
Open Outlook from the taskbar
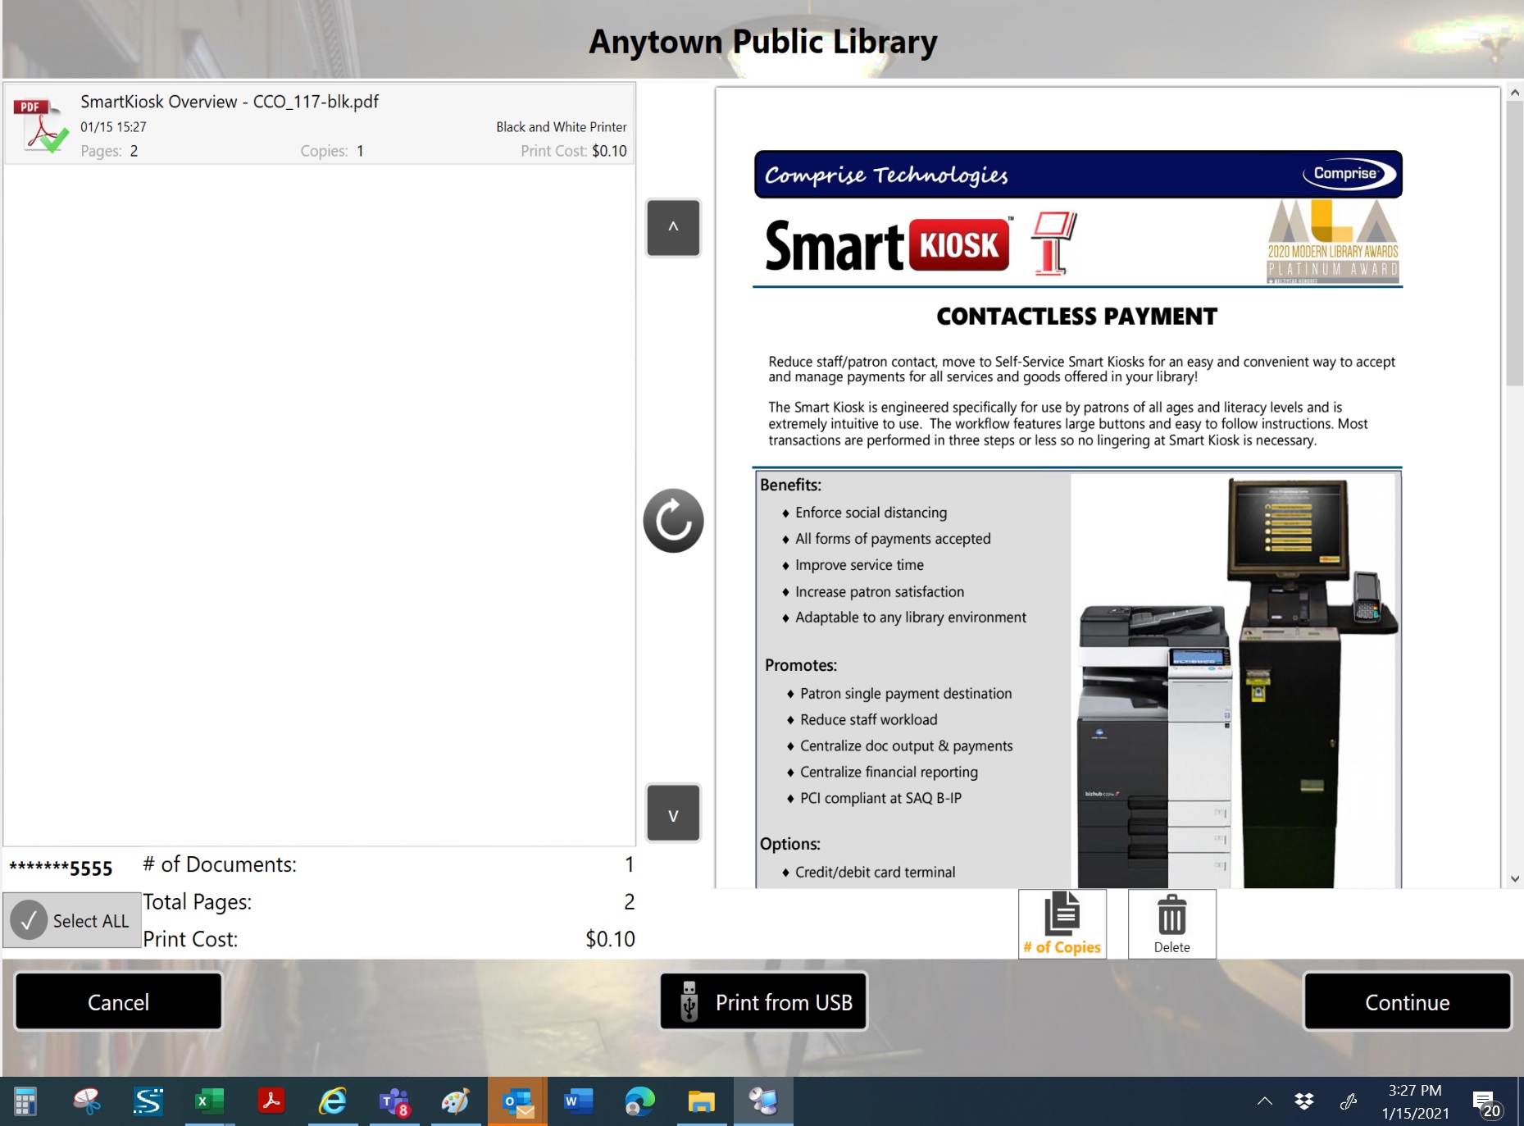point(517,1100)
